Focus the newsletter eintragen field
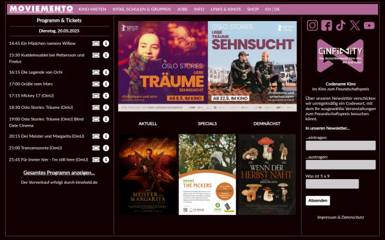 click(x=341, y=145)
